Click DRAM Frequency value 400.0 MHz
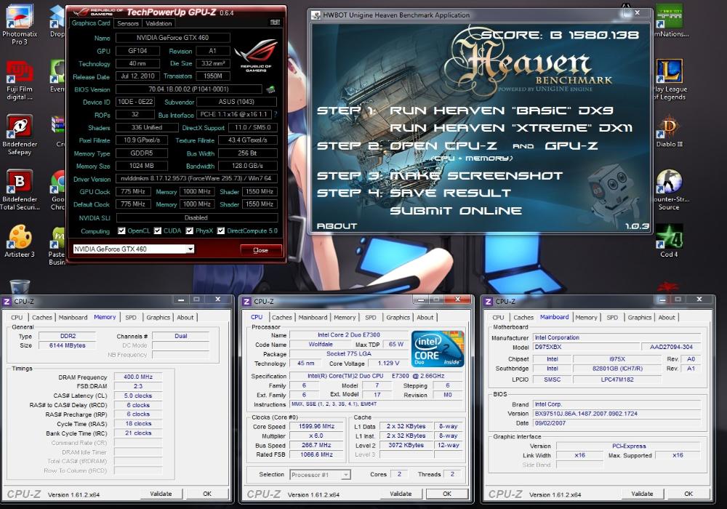 138,377
